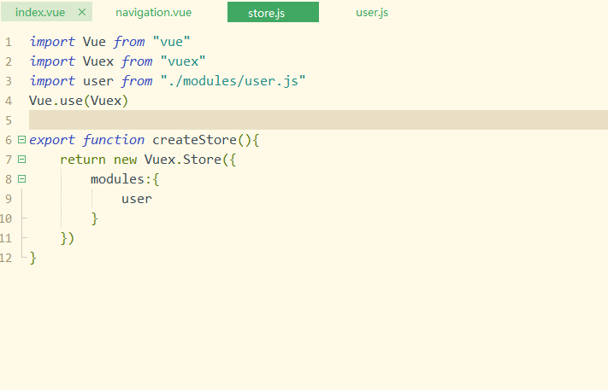The height and width of the screenshot is (390, 608).
Task: Click the "vuex" string on line 2
Action: [x=182, y=61]
